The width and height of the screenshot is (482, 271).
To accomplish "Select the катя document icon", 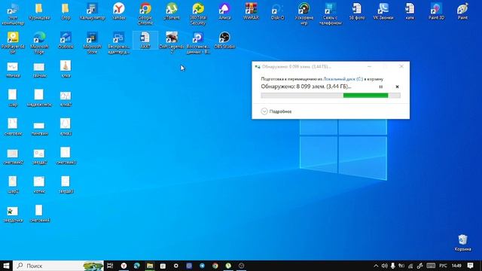I will 410,12.
